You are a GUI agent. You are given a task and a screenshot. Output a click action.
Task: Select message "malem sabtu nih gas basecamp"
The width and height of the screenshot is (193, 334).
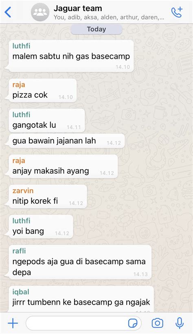pos(71,56)
